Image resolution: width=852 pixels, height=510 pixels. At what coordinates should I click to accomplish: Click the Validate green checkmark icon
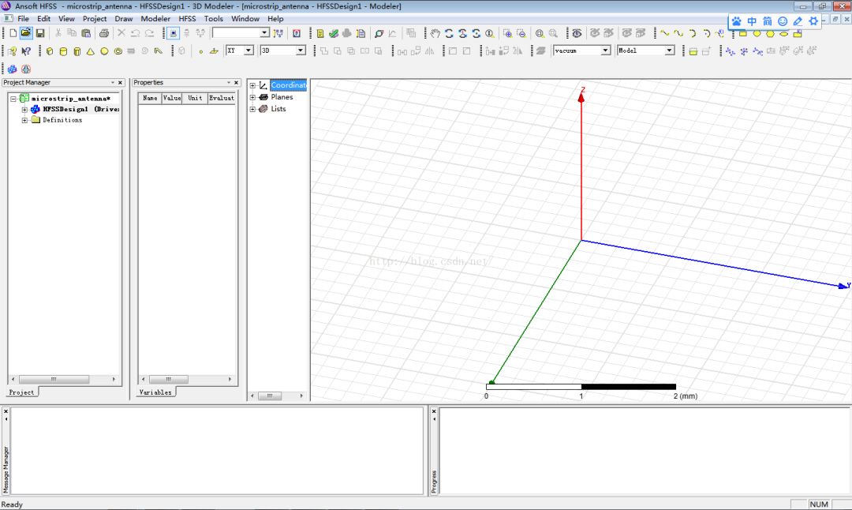click(334, 33)
